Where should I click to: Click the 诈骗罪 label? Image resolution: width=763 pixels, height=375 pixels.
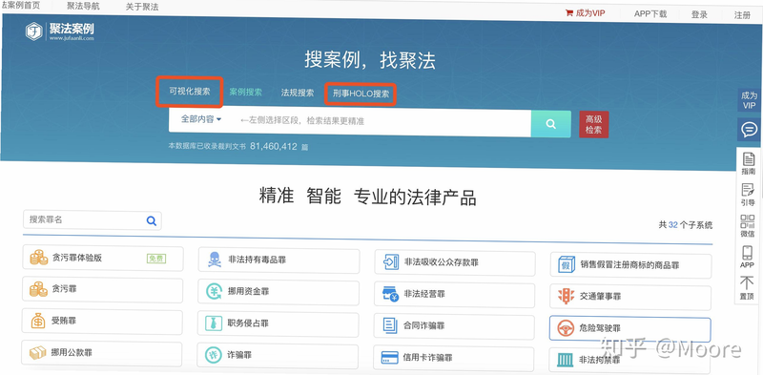(239, 355)
